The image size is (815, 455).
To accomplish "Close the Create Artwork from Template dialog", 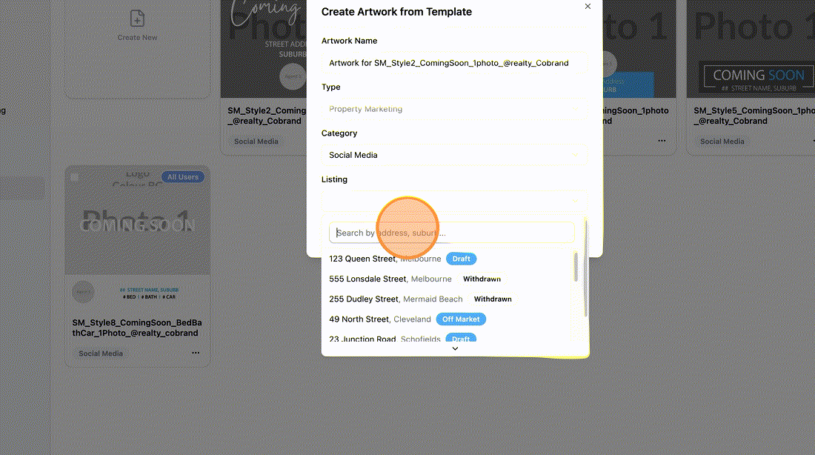I will pos(588,6).
